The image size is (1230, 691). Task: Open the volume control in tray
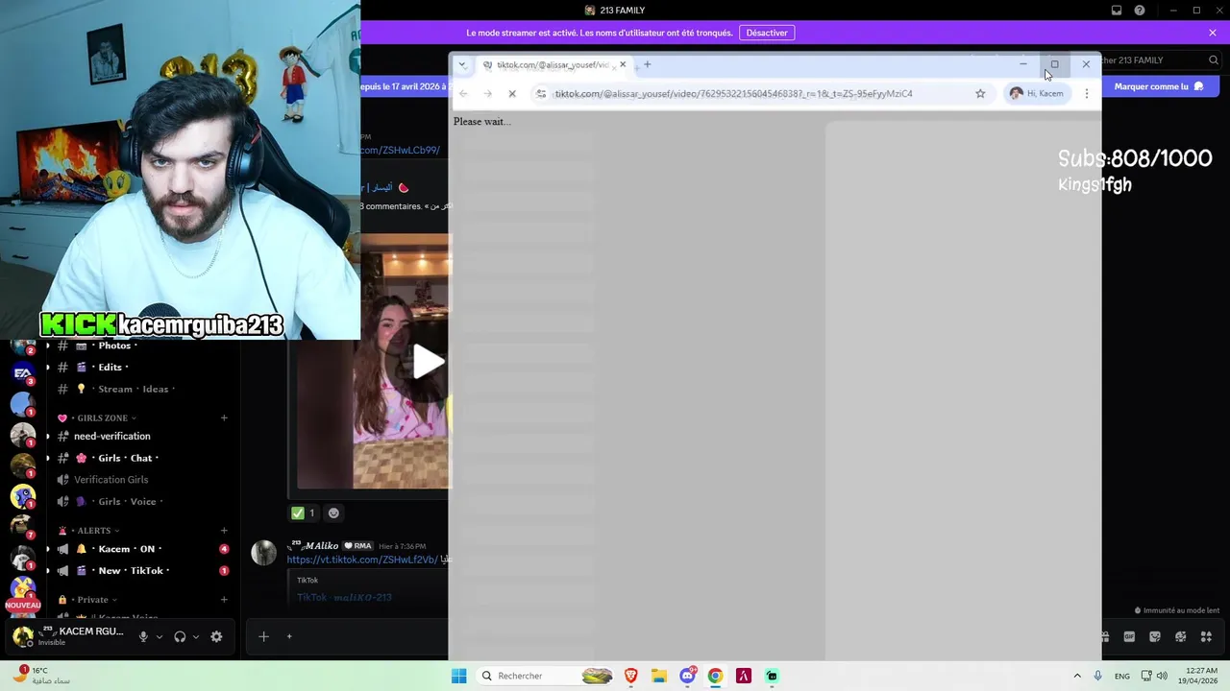coord(1162,676)
